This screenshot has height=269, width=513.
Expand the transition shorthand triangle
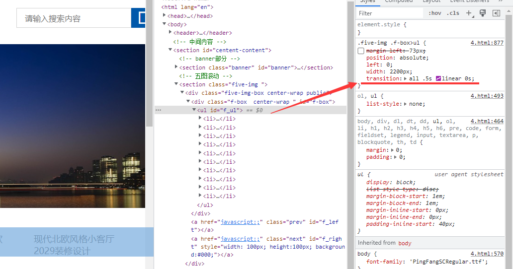(405, 79)
